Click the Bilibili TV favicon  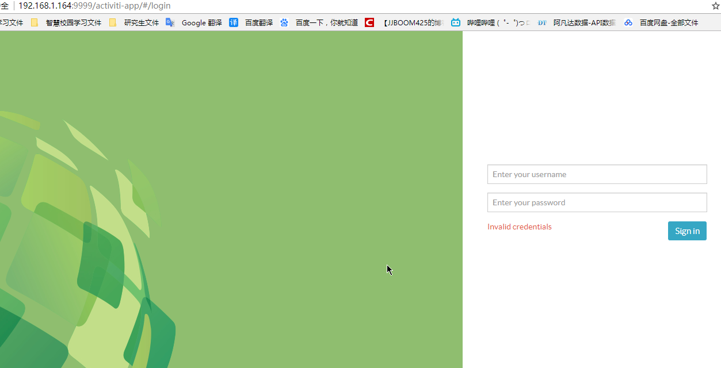coord(456,23)
